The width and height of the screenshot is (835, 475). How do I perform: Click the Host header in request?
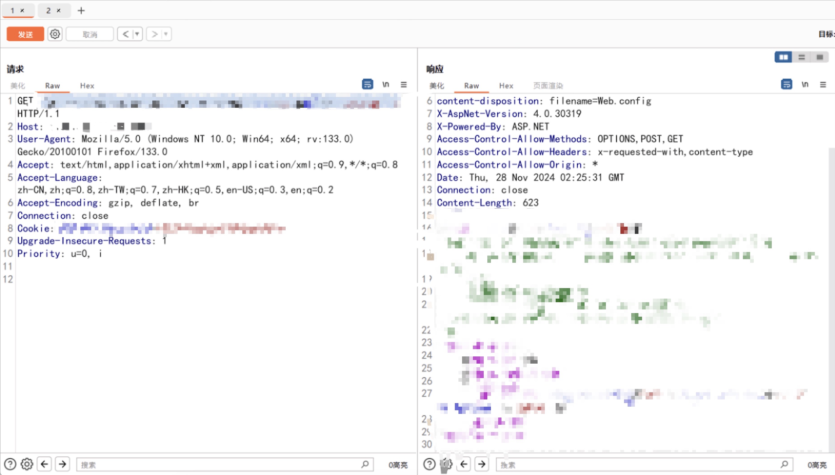click(85, 126)
